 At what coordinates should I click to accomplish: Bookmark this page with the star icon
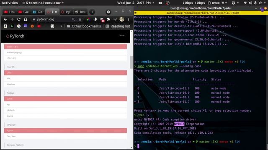(x=80, y=20)
